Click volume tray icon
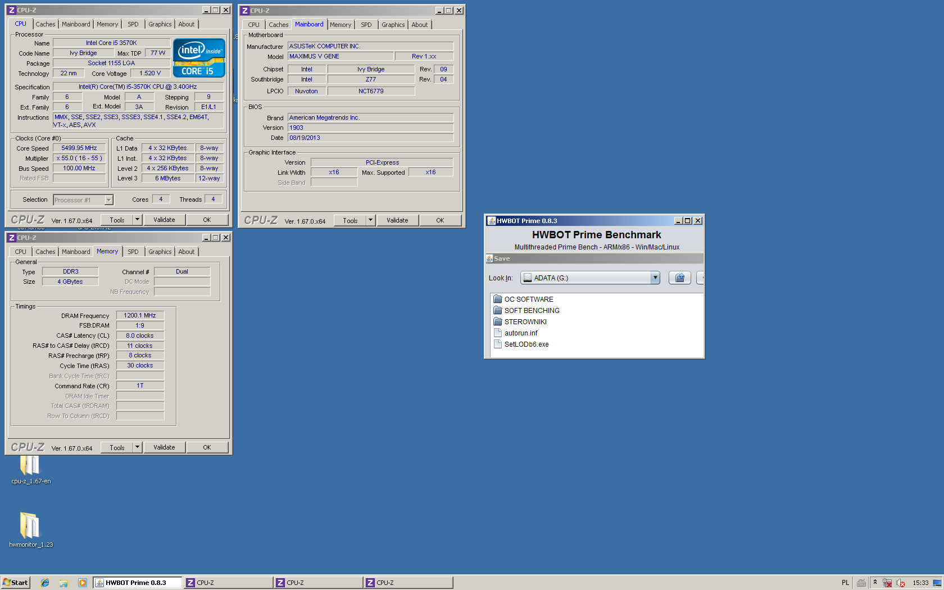The width and height of the screenshot is (944, 590). tap(901, 583)
